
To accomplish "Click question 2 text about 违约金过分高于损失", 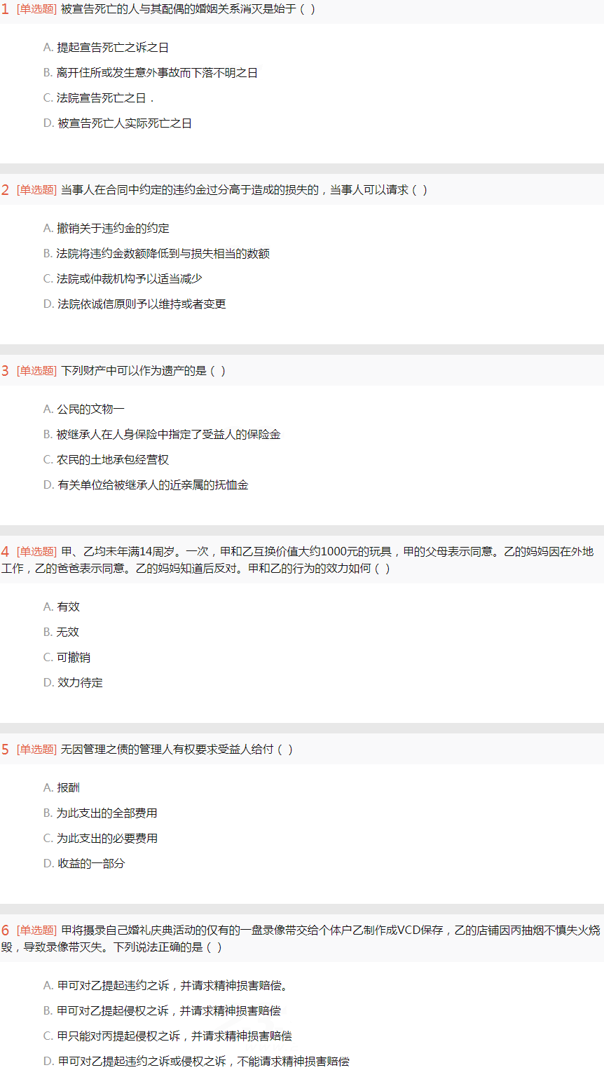I will tap(244, 190).
